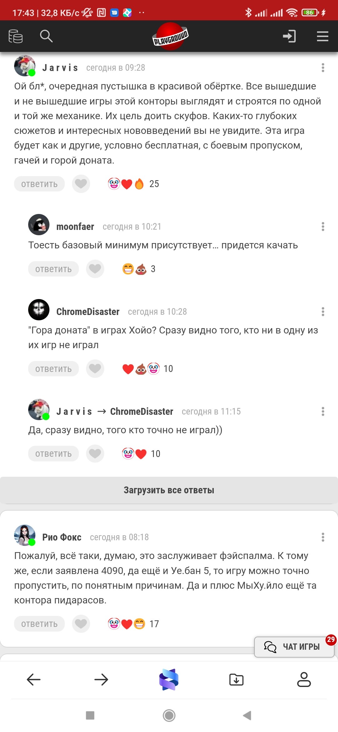Toggle like heart on moonfaer's comment

coord(95,269)
